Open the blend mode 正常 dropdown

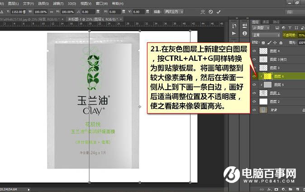tap(266, 35)
